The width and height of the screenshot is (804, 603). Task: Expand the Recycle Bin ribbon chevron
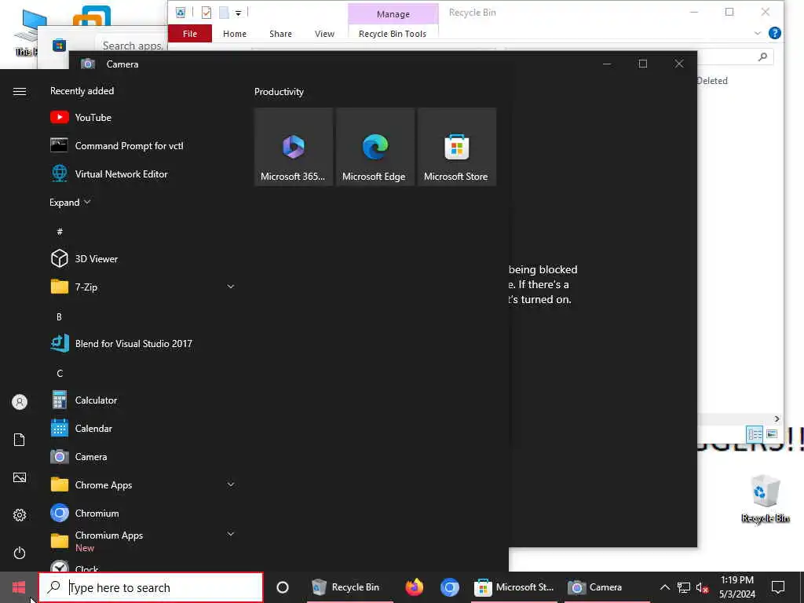click(758, 33)
